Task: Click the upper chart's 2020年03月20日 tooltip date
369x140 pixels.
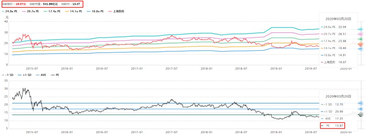Action: (x=338, y=19)
